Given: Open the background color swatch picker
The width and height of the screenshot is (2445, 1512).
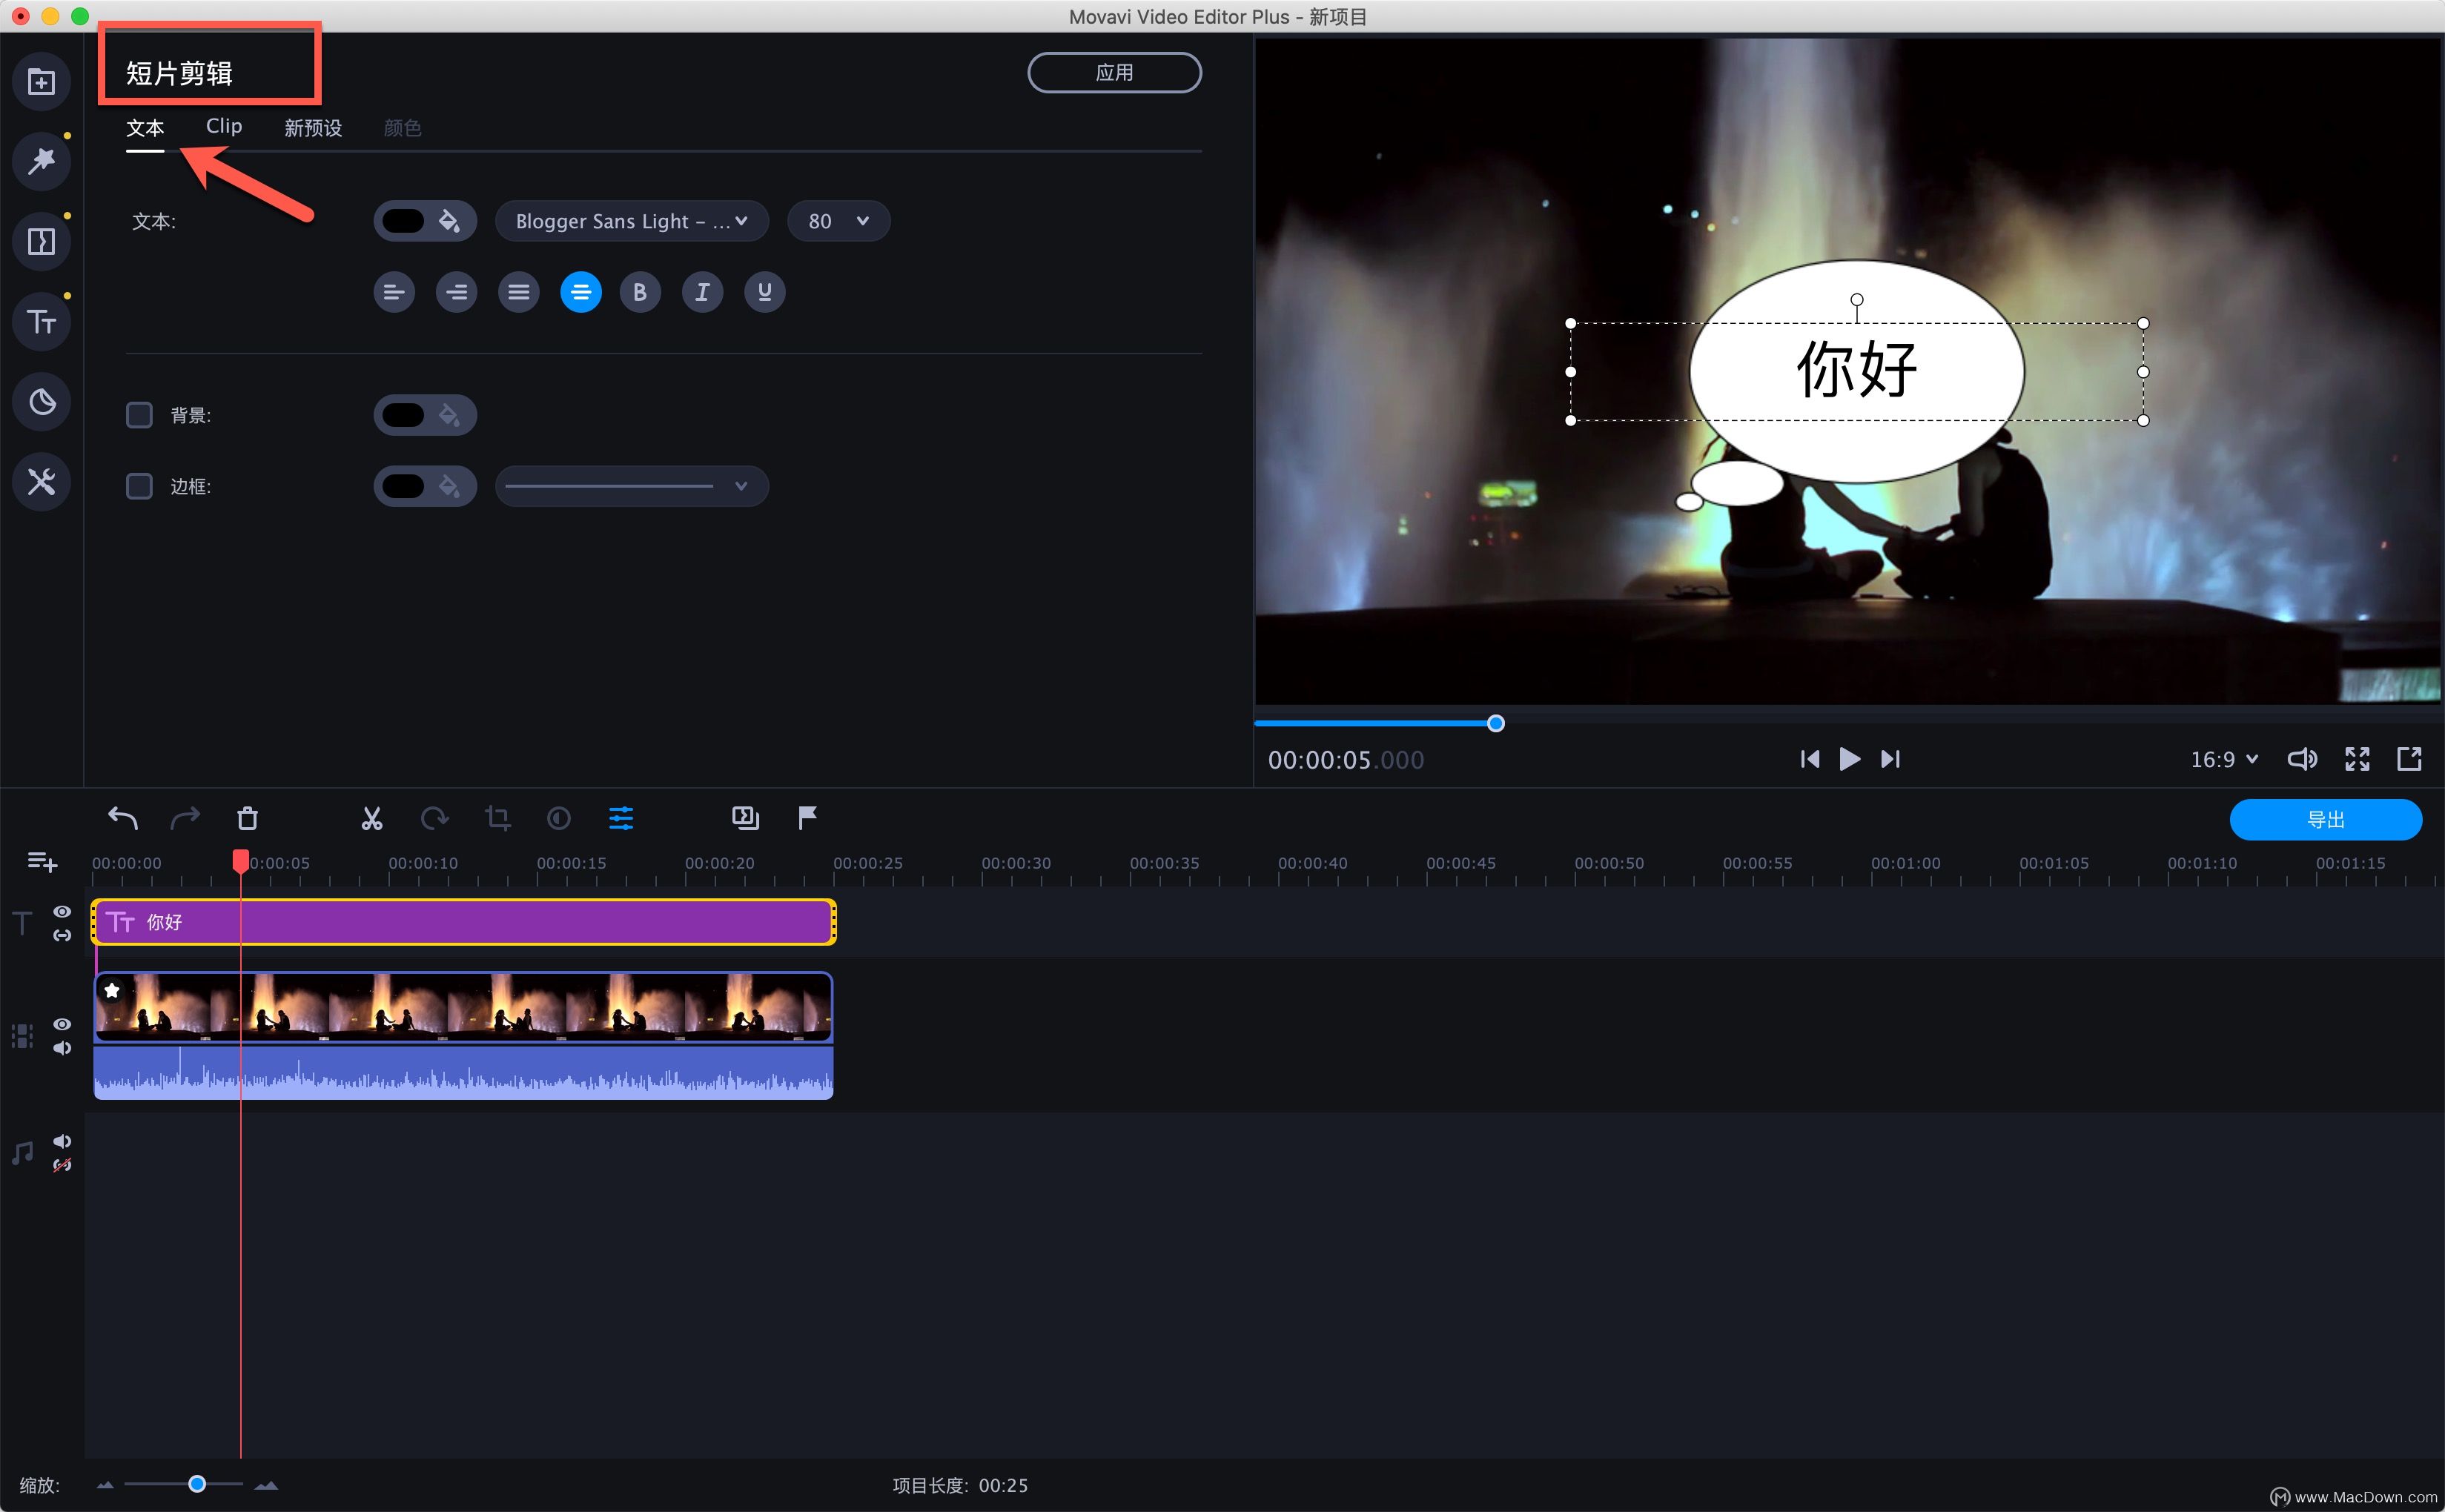Looking at the screenshot, I should (425, 415).
